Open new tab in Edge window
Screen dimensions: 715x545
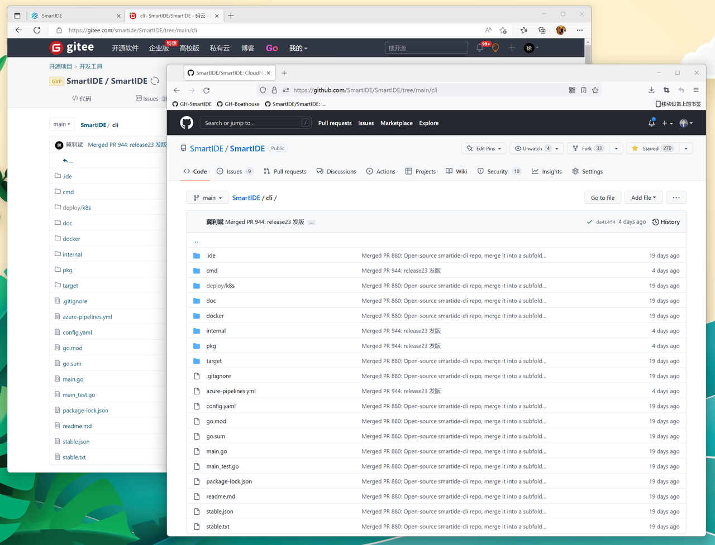coord(231,16)
